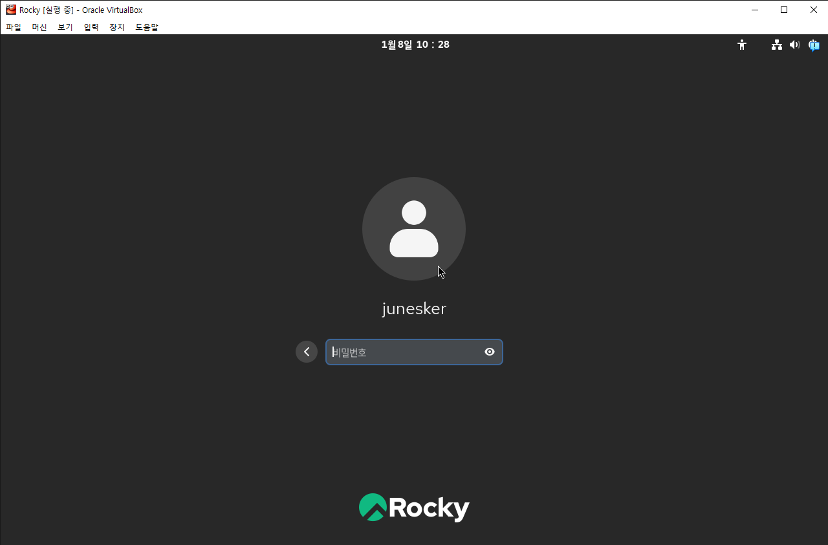Click the password input field

pyautogui.click(x=414, y=352)
